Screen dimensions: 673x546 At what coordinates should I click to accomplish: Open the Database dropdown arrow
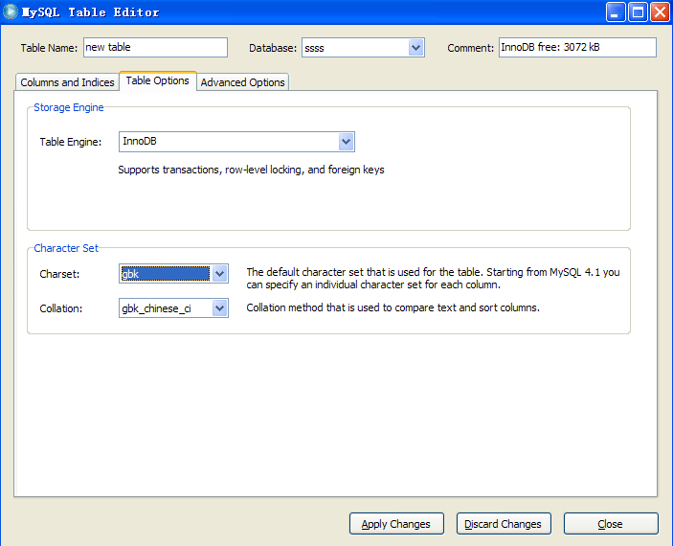(x=415, y=48)
